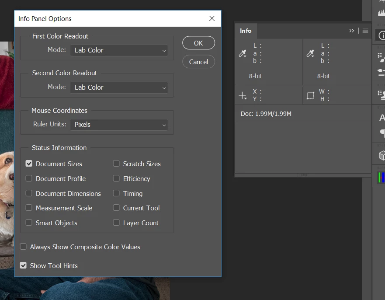Image resolution: width=385 pixels, height=300 pixels.
Task: Enable the Document Profile checkbox
Action: pyautogui.click(x=29, y=178)
